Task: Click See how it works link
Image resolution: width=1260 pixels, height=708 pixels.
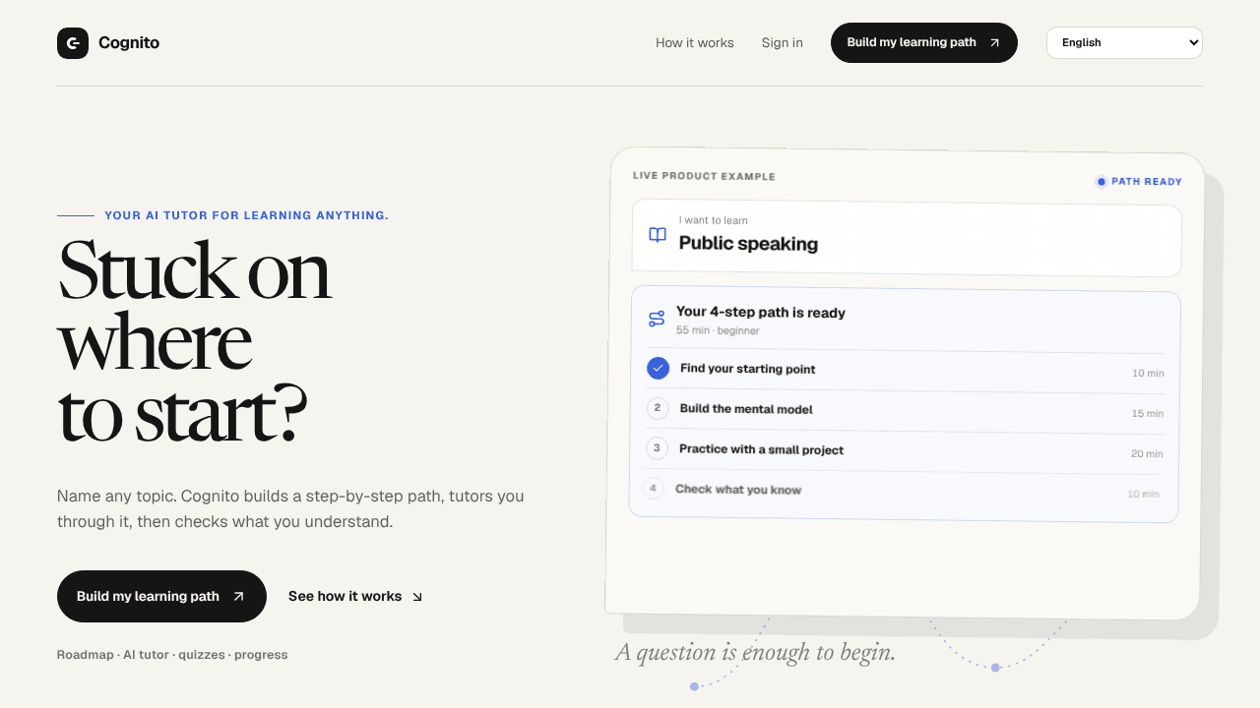Action: [x=355, y=596]
